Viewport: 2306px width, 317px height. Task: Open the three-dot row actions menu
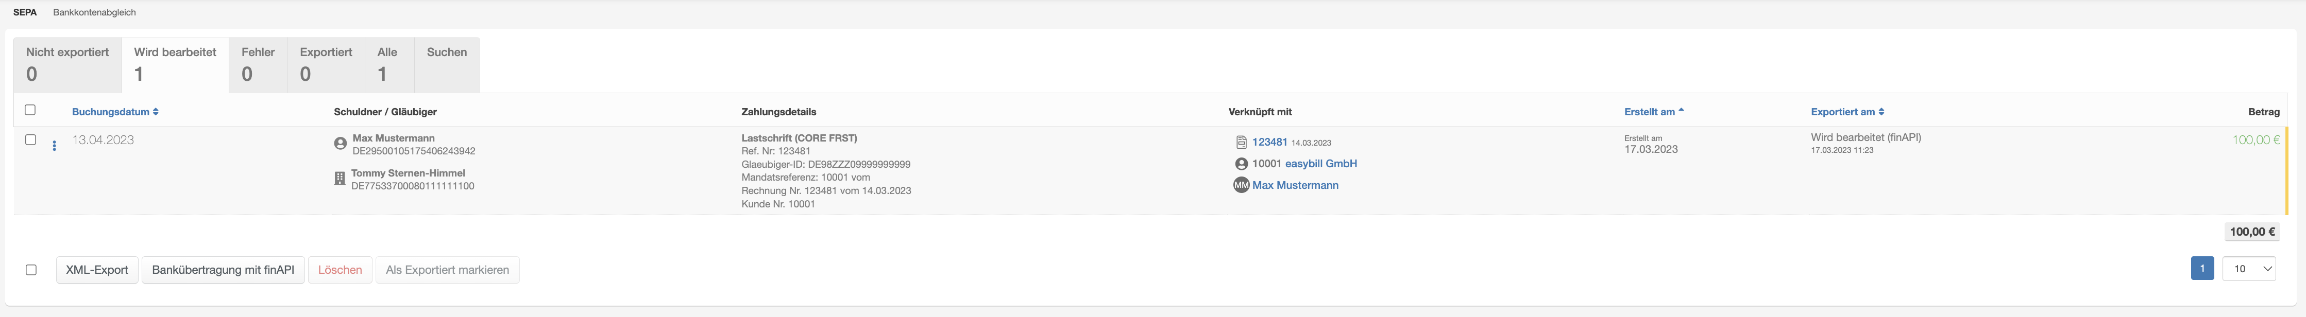(x=55, y=146)
